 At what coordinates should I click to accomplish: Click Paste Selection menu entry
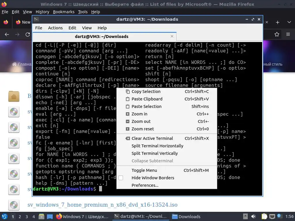(167, 106)
